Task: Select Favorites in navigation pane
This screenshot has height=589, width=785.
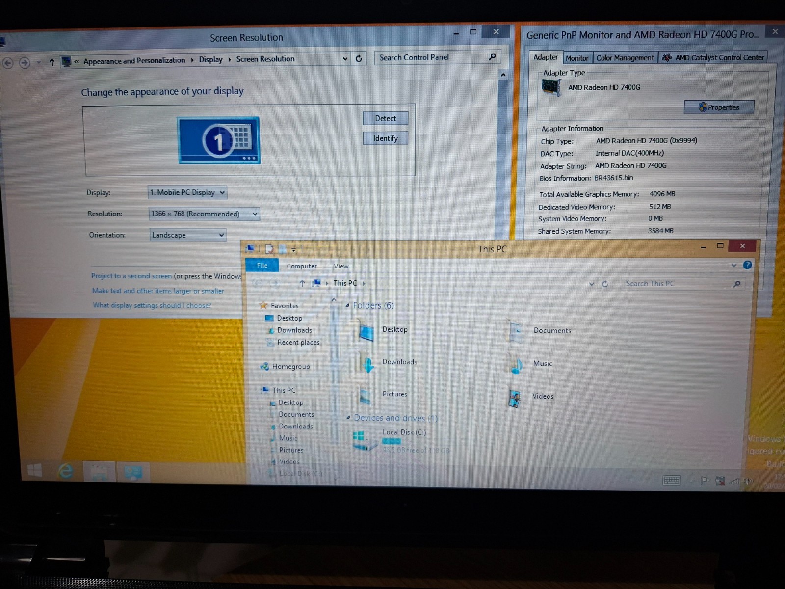Action: coord(285,305)
